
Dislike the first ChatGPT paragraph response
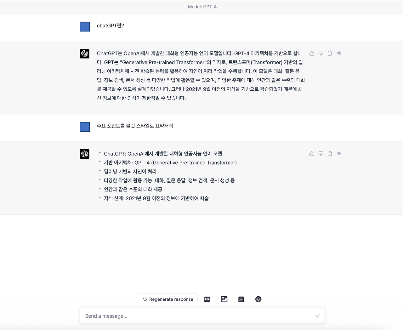tap(321, 53)
